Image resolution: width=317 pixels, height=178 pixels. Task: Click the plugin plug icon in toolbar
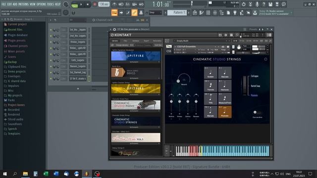(235, 13)
